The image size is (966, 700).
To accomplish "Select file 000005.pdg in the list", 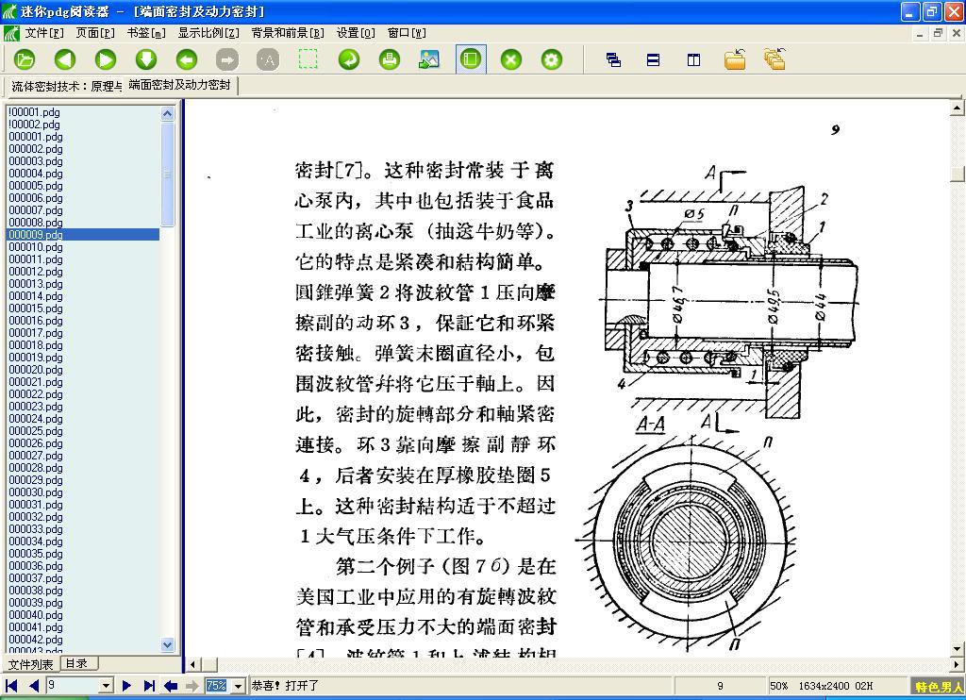I will coord(36,186).
